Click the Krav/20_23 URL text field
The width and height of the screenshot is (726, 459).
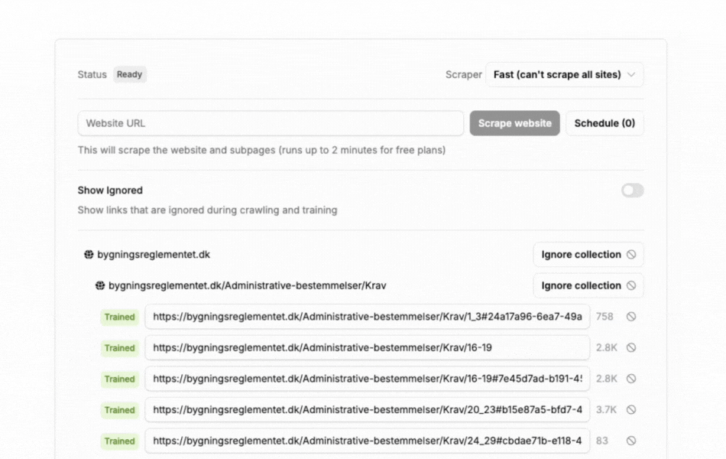(367, 410)
